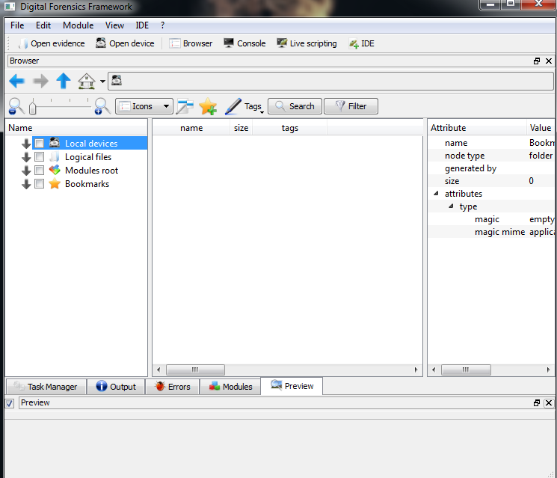Click the home house icon
Viewport: 557px width, 478px height.
[86, 81]
